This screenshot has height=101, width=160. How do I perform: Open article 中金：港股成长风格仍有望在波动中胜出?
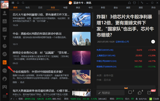37,34
